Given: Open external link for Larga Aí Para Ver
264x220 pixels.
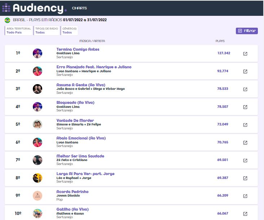Looking at the screenshot, I should [245, 178].
